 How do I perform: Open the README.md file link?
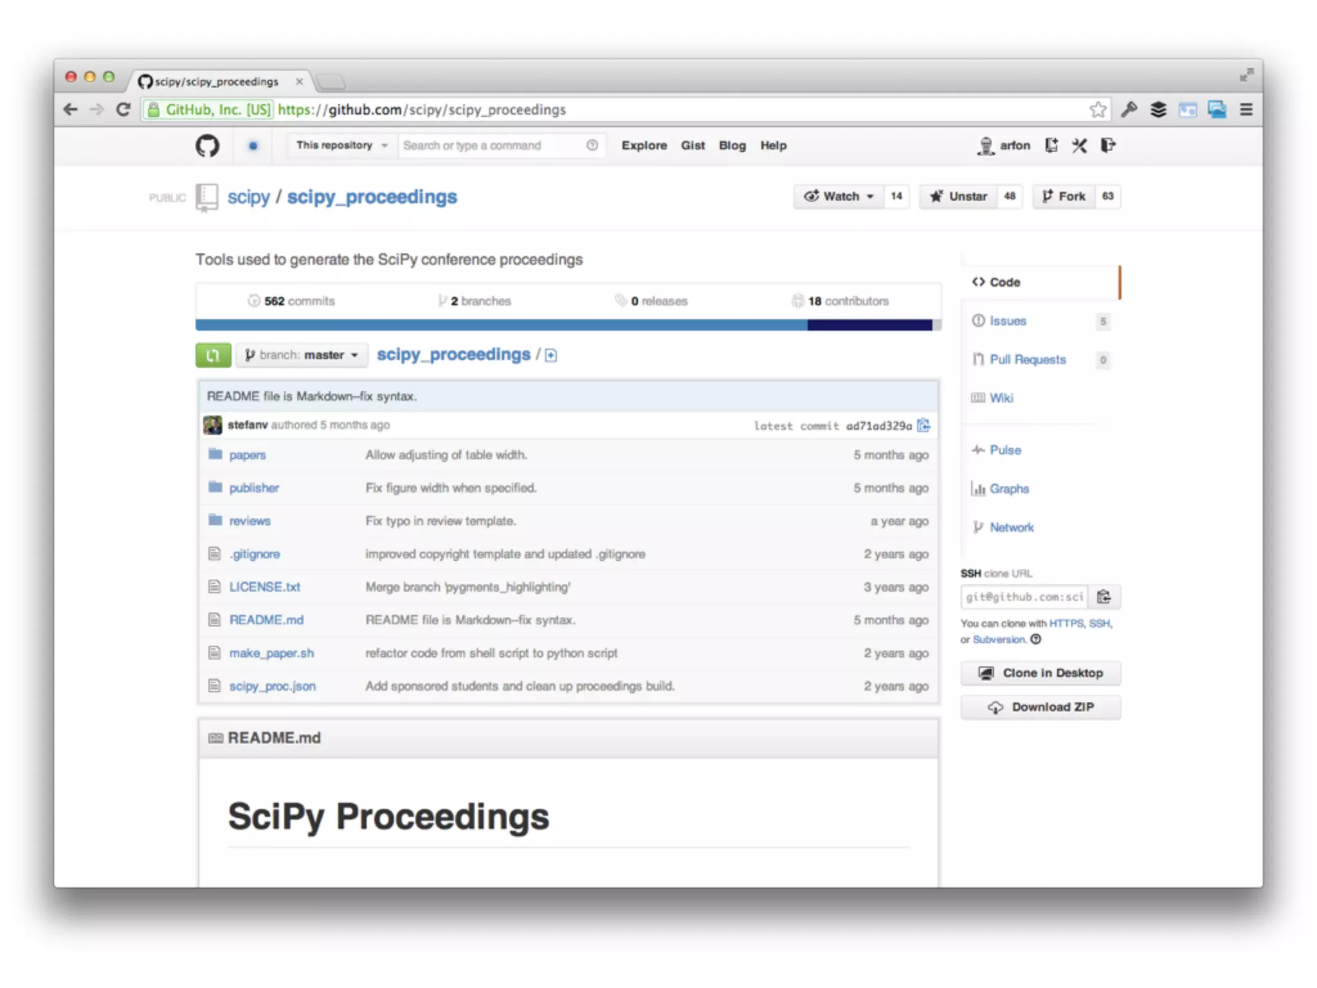coord(266,620)
